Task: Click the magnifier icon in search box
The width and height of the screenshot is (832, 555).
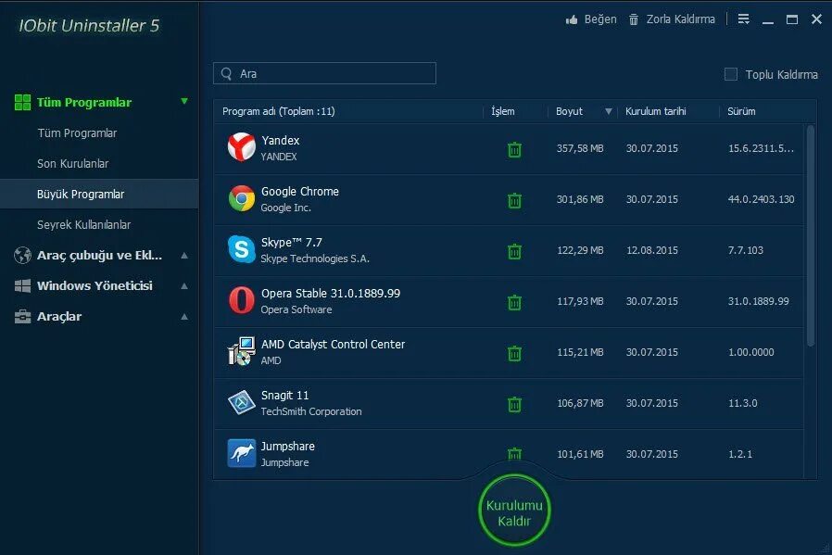Action: point(227,74)
